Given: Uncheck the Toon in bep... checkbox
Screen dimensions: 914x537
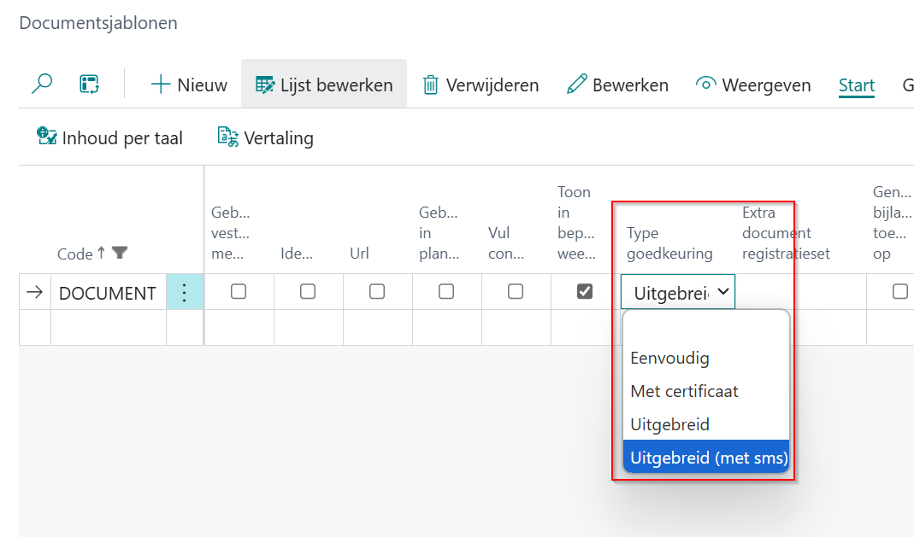Looking at the screenshot, I should pos(585,292).
